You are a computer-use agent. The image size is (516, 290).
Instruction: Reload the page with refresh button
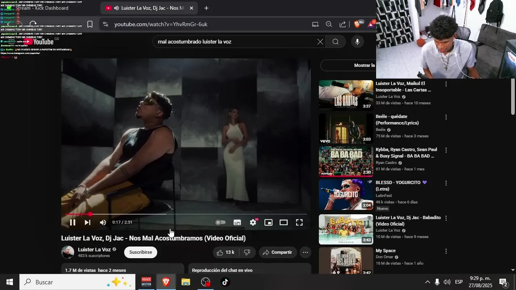click(33, 24)
